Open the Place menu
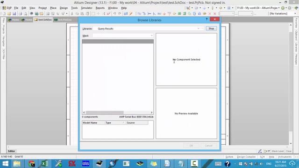 (53, 8)
